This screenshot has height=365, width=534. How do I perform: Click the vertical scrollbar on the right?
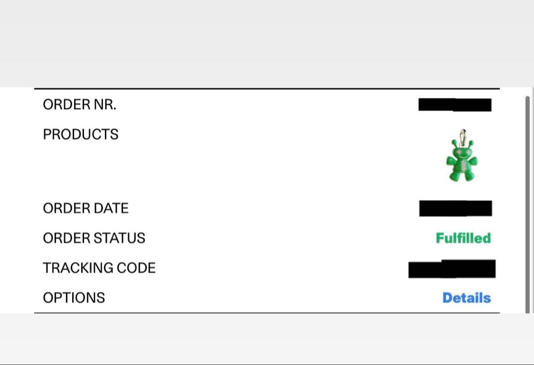coord(527,198)
